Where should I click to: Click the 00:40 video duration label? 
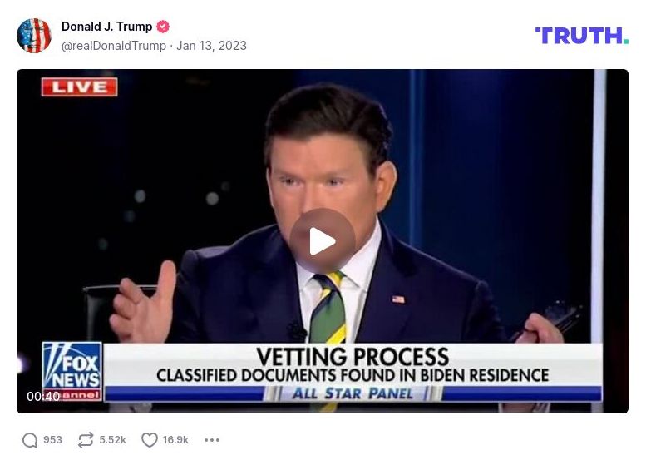click(43, 396)
